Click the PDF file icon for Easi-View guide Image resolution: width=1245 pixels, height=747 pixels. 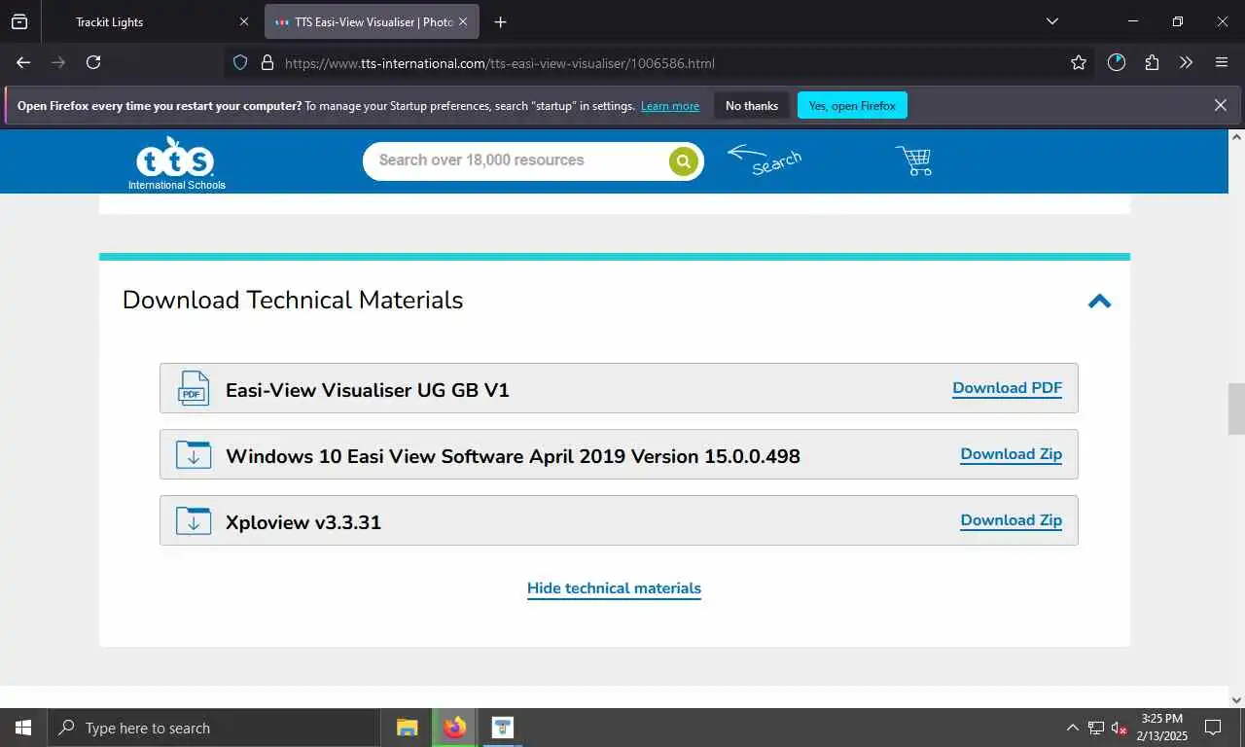tap(193, 388)
